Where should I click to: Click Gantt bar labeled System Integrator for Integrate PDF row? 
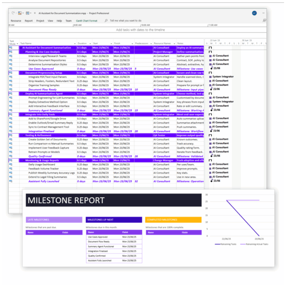point(210,77)
